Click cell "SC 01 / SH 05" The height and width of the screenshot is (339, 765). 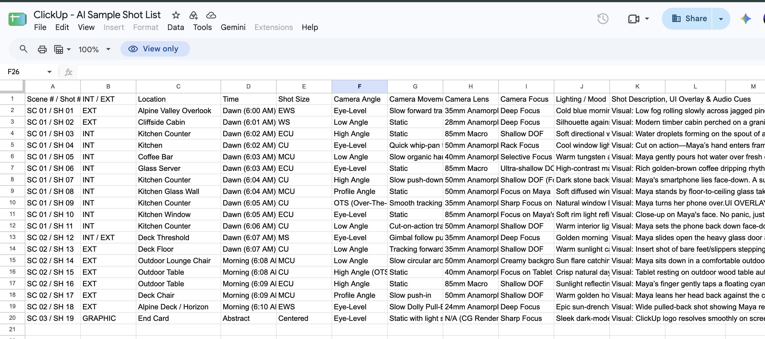click(x=53, y=157)
